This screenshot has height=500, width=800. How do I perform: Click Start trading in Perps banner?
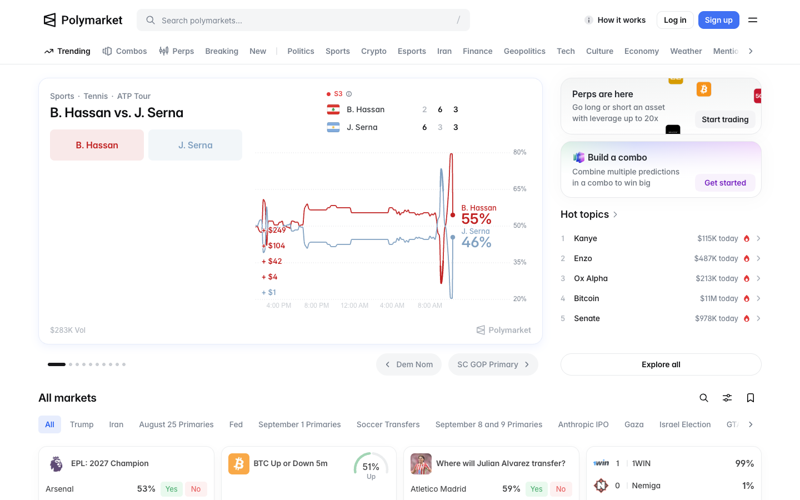725,119
